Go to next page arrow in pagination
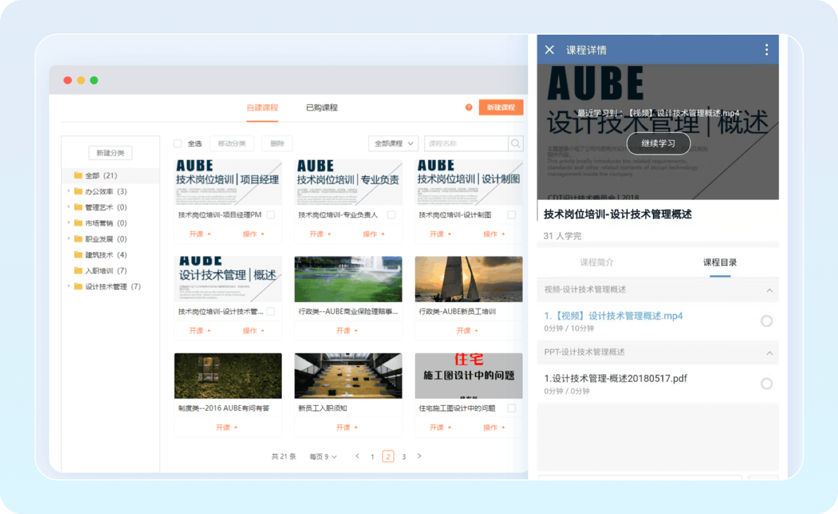The height and width of the screenshot is (514, 838). pyautogui.click(x=420, y=456)
